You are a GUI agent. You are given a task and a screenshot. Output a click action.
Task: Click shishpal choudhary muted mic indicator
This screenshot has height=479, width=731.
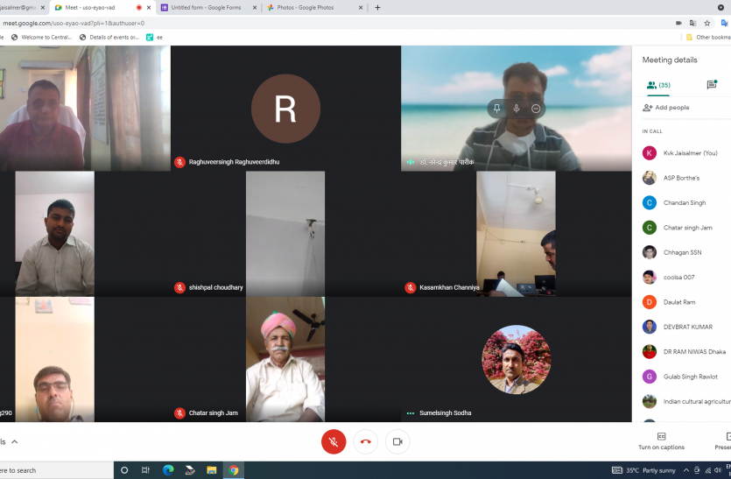point(179,288)
